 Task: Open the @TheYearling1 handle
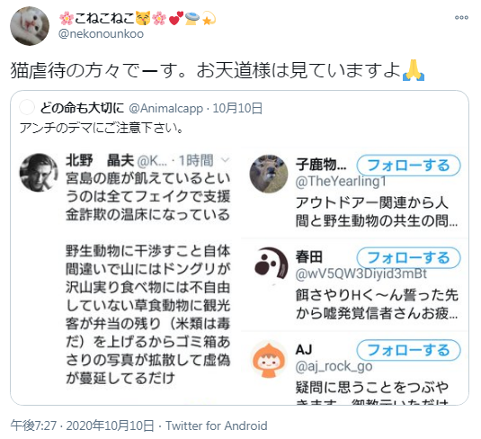[x=341, y=181]
